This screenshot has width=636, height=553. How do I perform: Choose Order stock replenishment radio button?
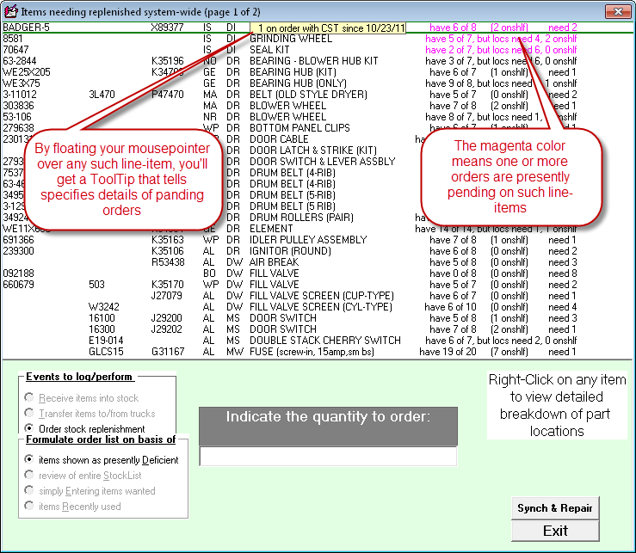tap(31, 429)
